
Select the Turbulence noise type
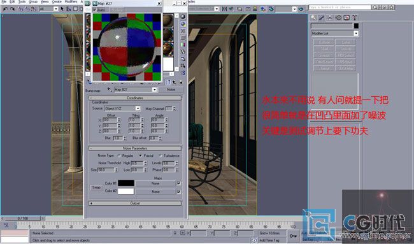tap(161, 156)
